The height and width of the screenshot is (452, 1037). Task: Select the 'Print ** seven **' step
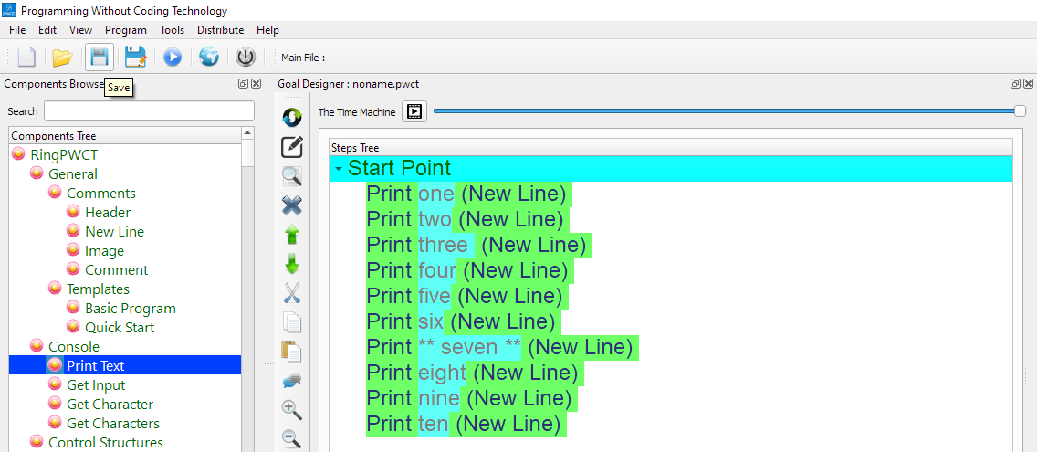498,347
